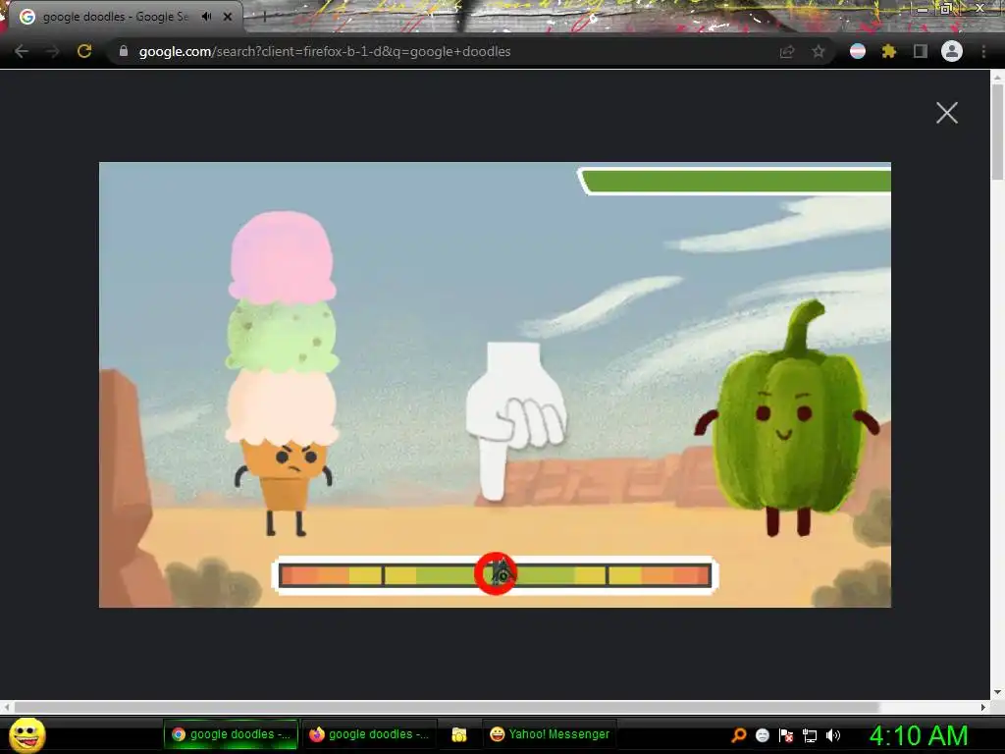Open the volume speaker tray icon

pyautogui.click(x=833, y=735)
